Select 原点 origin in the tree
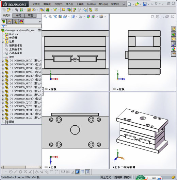The height and width of the screenshot is (180, 177). tap(12, 57)
